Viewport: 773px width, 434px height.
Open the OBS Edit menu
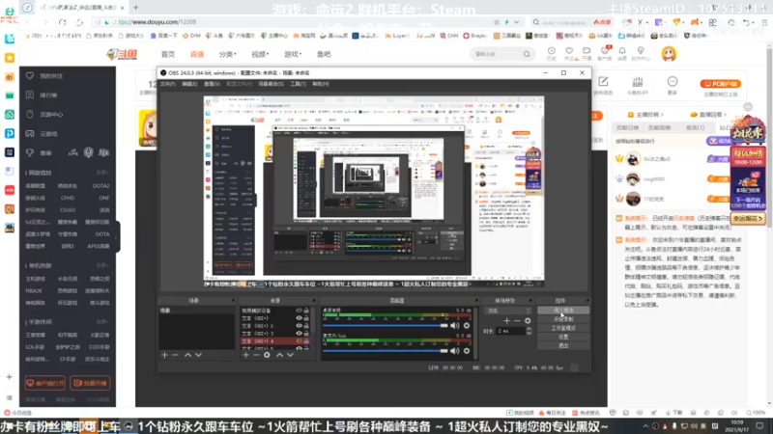(x=189, y=84)
